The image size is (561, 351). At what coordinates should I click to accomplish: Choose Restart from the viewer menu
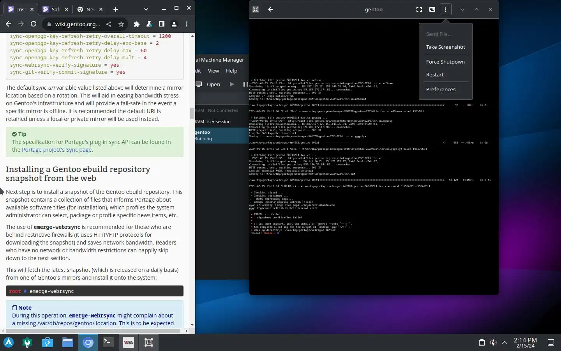446,74
